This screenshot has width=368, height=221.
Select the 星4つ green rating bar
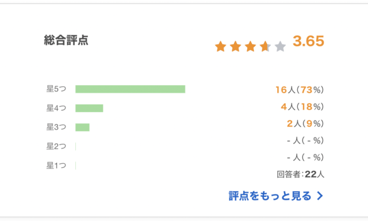pos(89,108)
